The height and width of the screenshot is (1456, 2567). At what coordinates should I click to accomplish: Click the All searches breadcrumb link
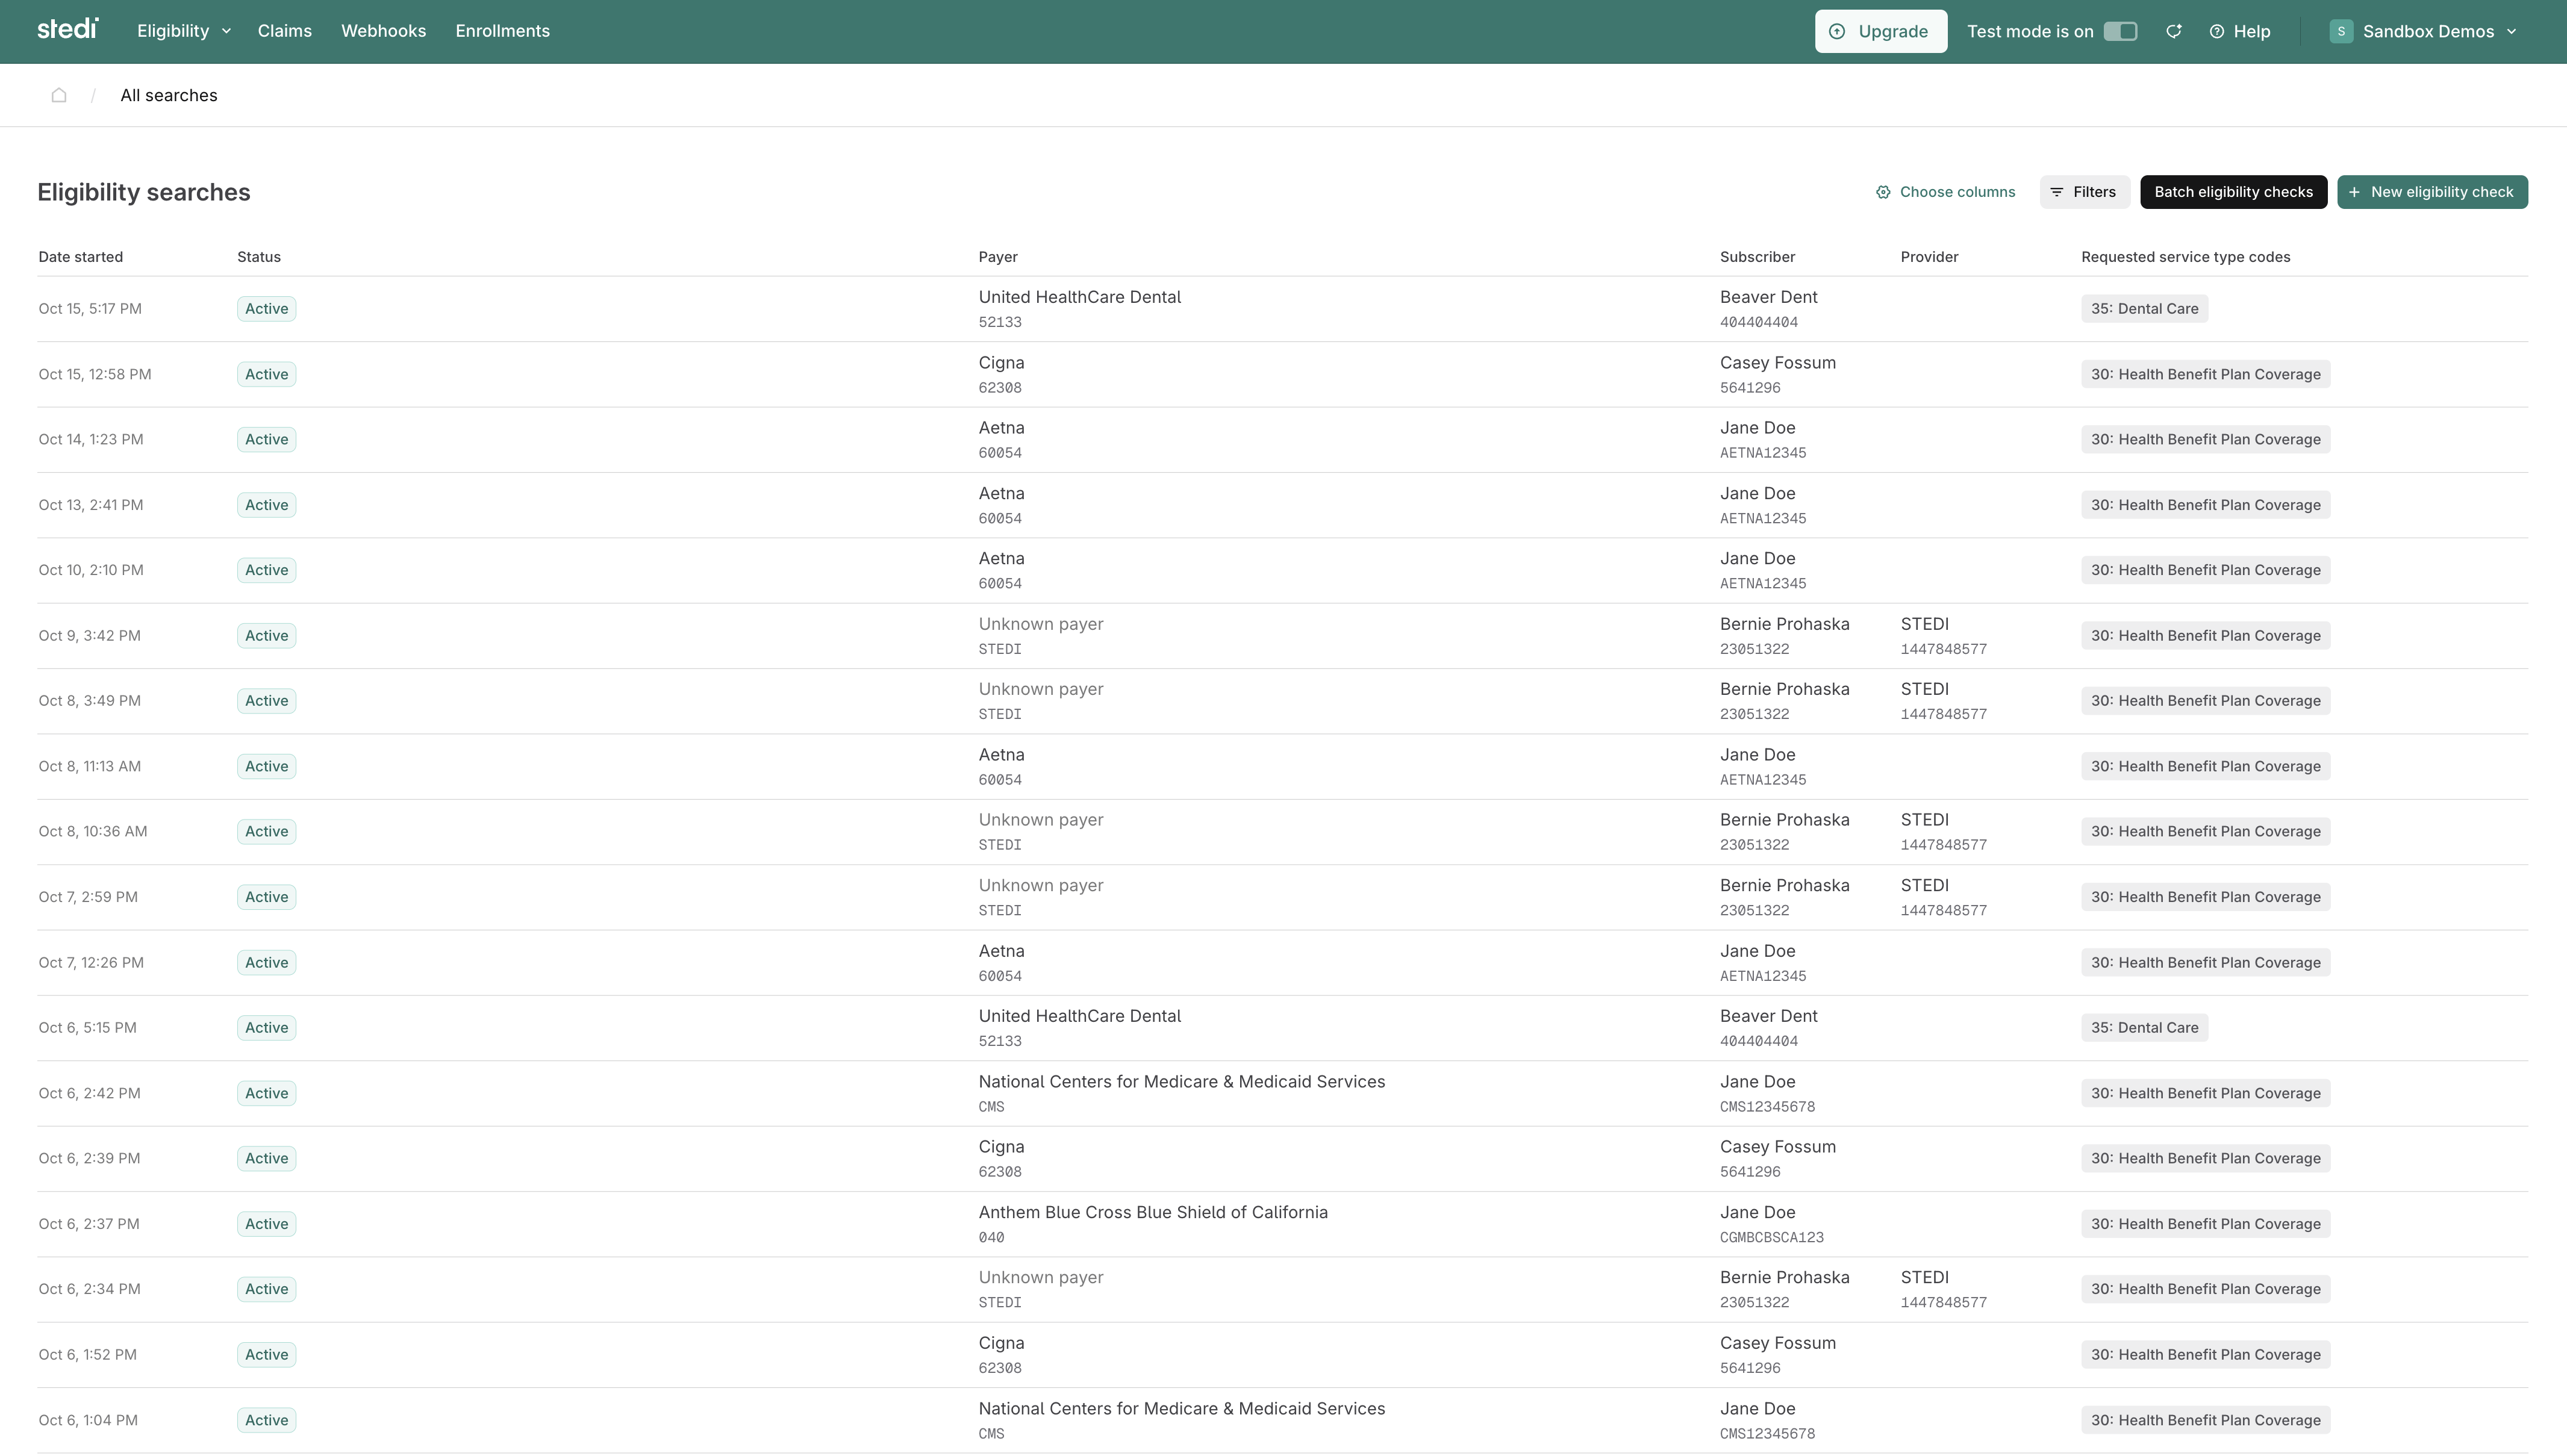168,95
